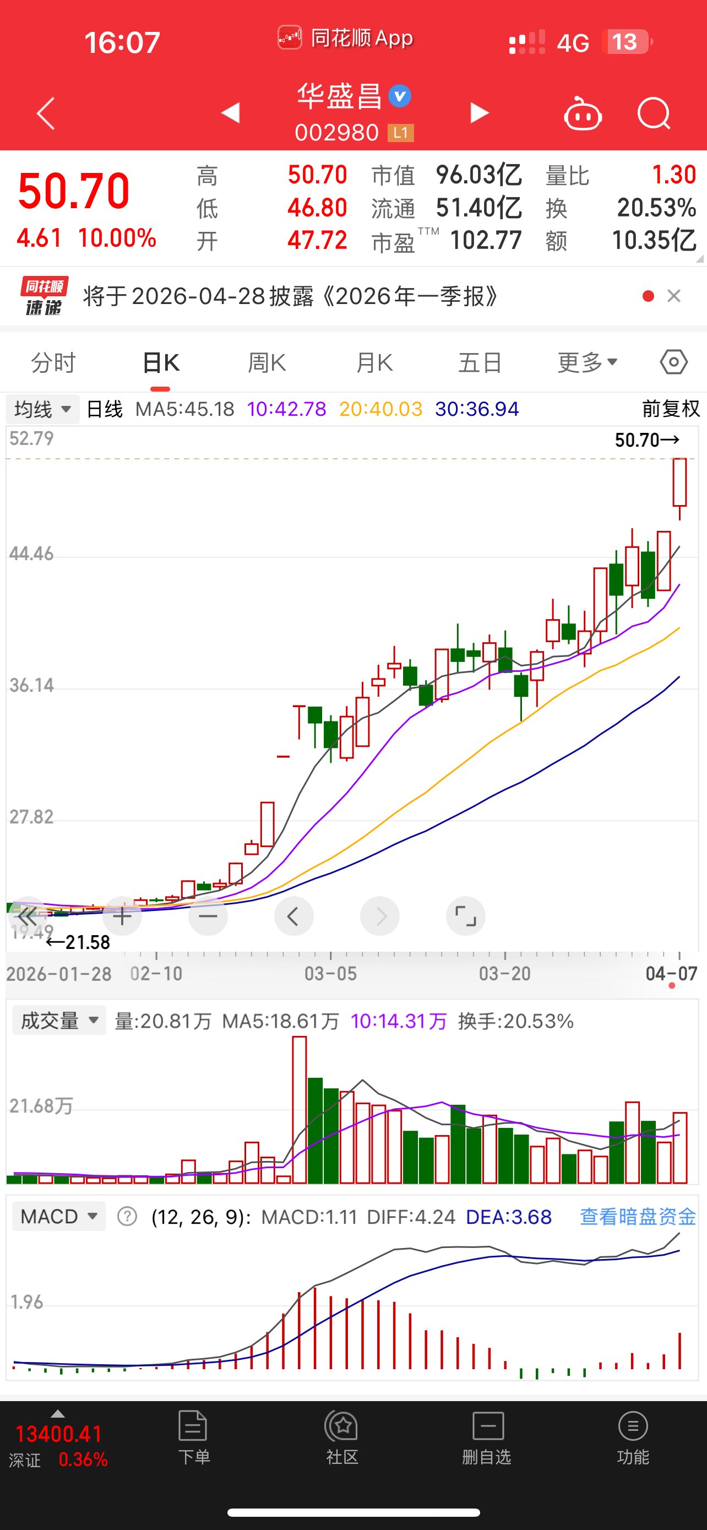The height and width of the screenshot is (1530, 707).
Task: Enter fullscreen chart mode
Action: 465,916
